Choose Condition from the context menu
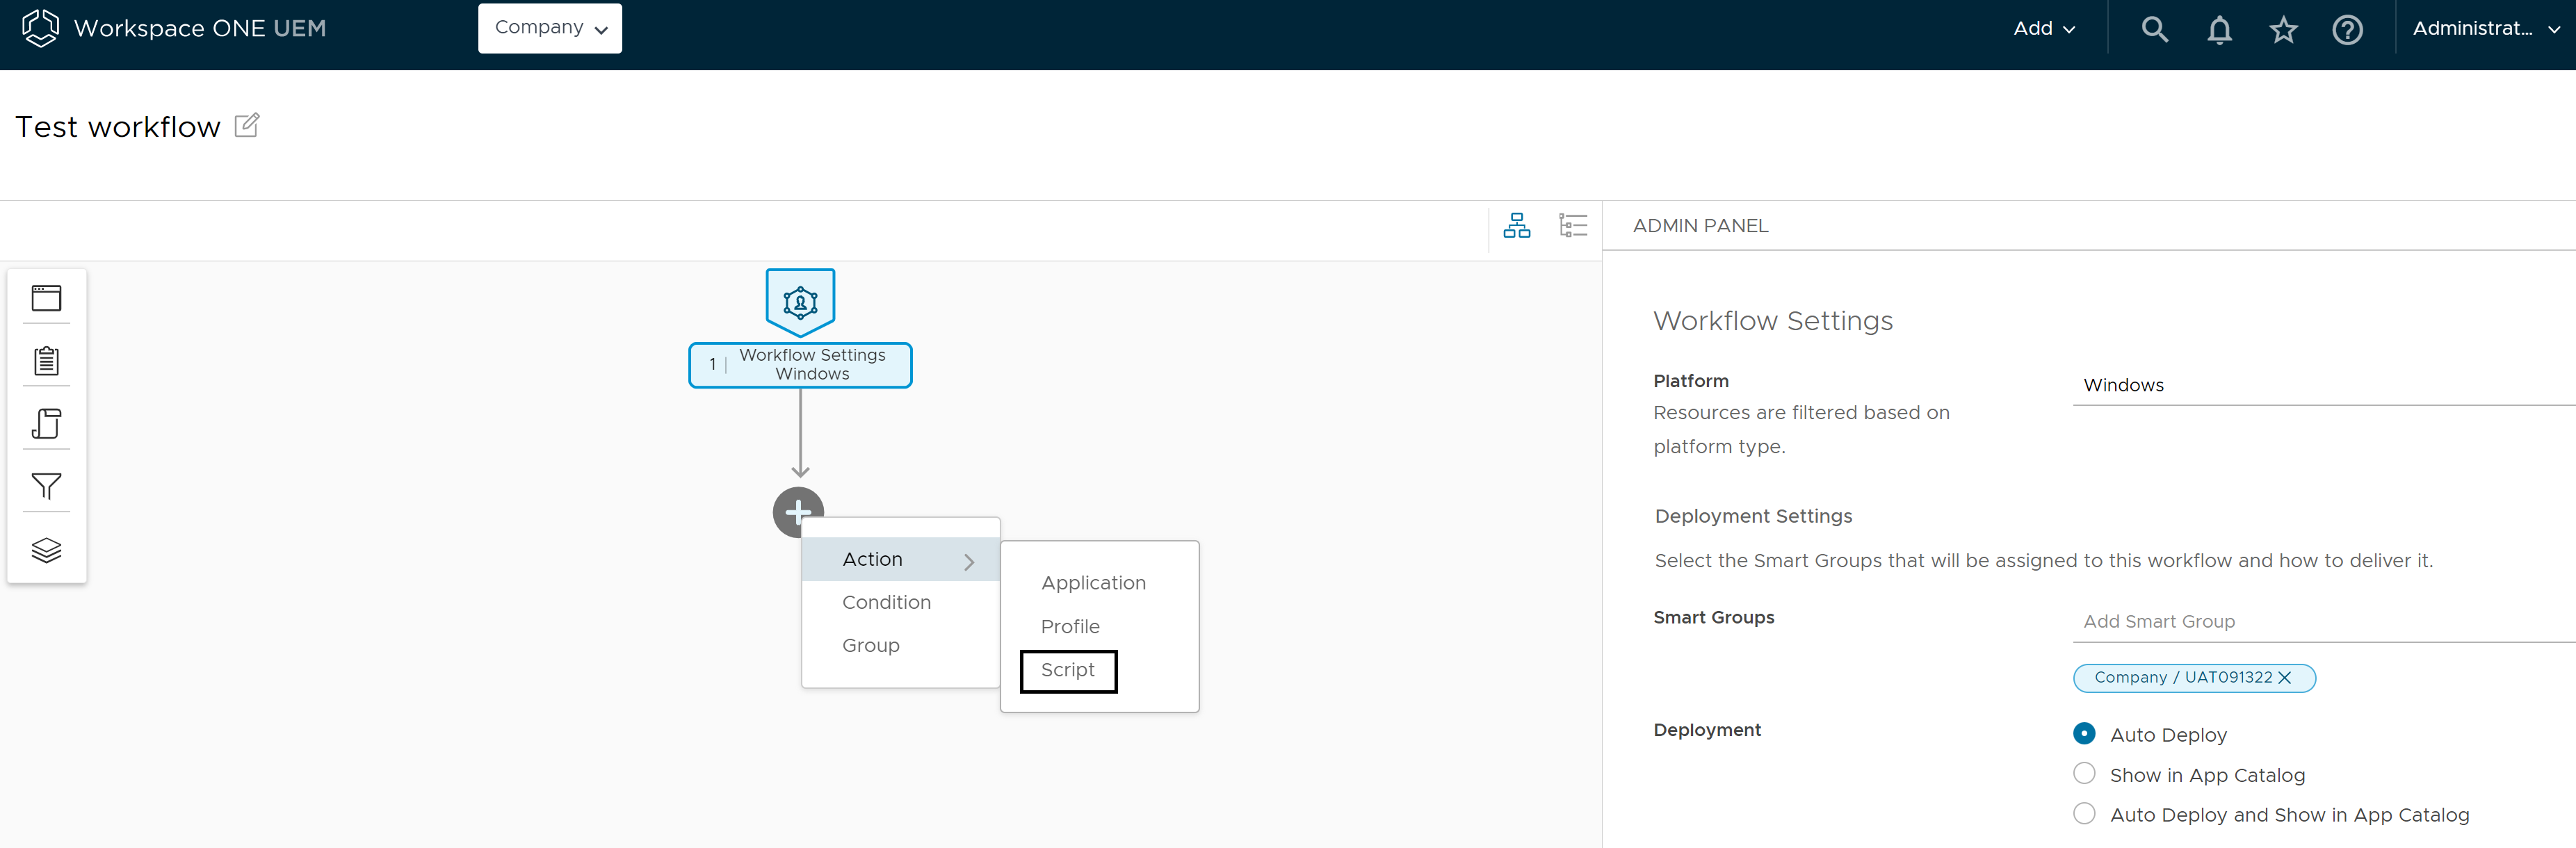 (x=886, y=602)
